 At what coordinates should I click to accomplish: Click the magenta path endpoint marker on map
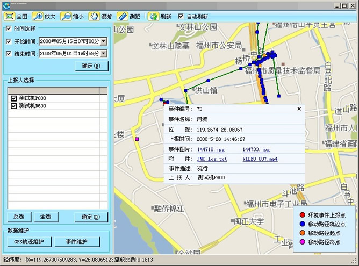[x=137, y=139]
